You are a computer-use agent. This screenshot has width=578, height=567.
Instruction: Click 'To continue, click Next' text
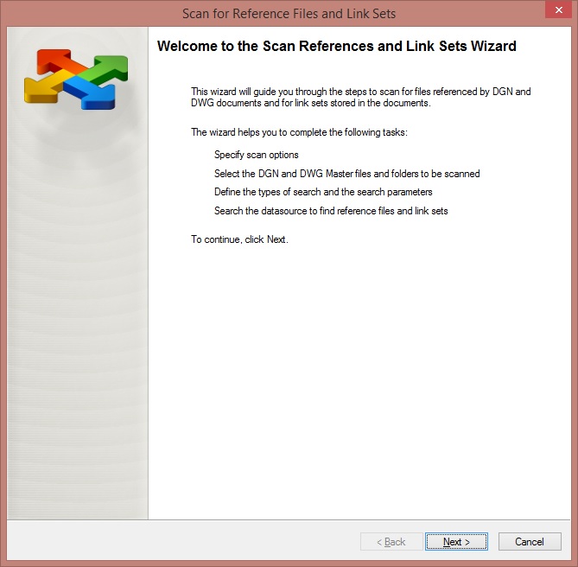(x=239, y=239)
